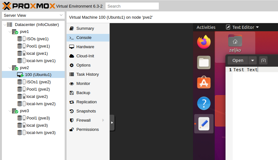Open the Summary tab
The width and height of the screenshot is (278, 160).
[88, 29]
